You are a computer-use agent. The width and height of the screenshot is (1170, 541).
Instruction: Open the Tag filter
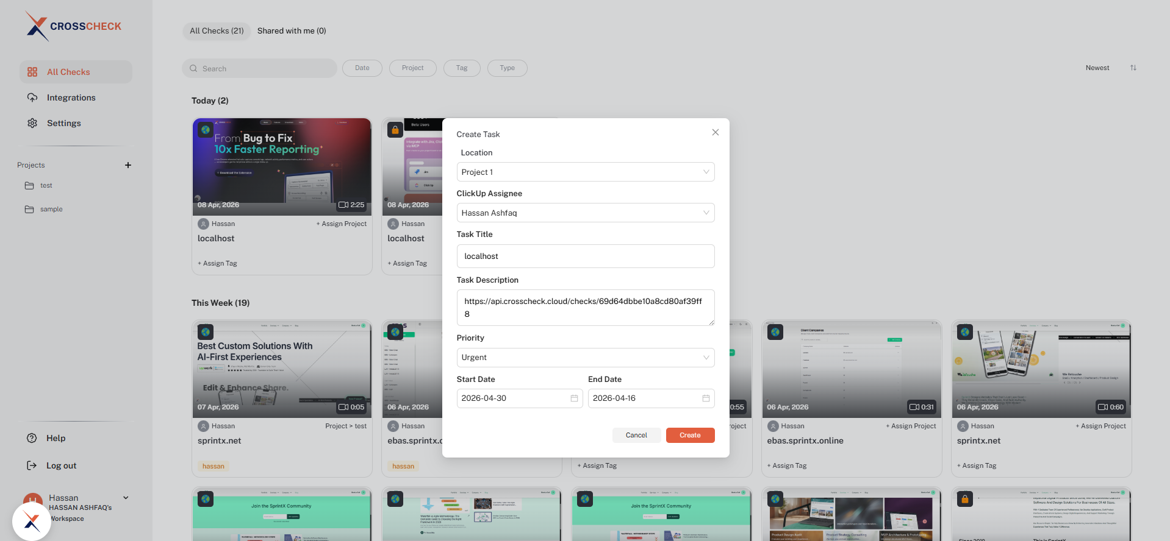(462, 68)
